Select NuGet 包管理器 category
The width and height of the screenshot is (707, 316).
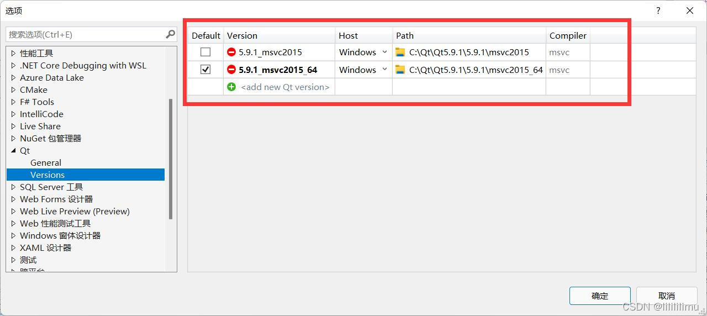[x=51, y=138]
